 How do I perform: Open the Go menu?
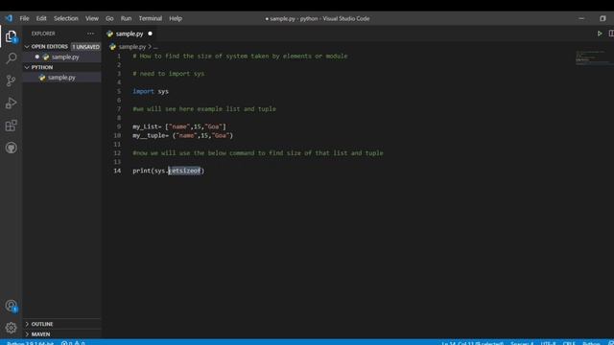pyautogui.click(x=109, y=18)
